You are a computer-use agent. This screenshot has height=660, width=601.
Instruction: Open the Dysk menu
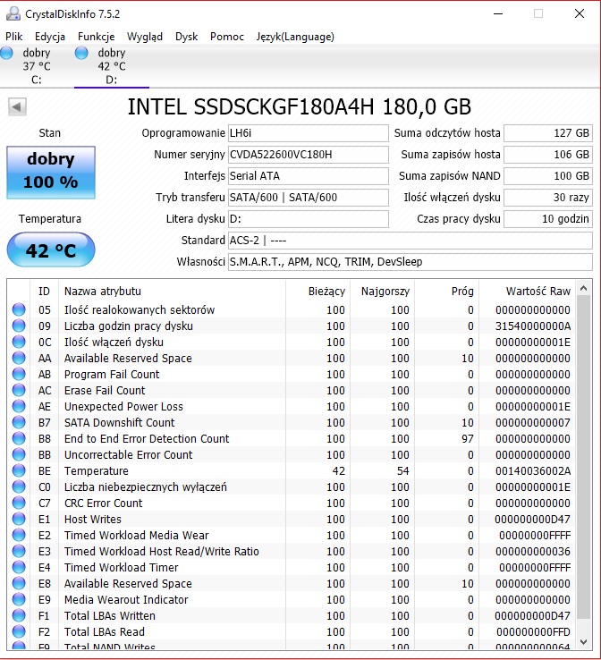pos(186,37)
